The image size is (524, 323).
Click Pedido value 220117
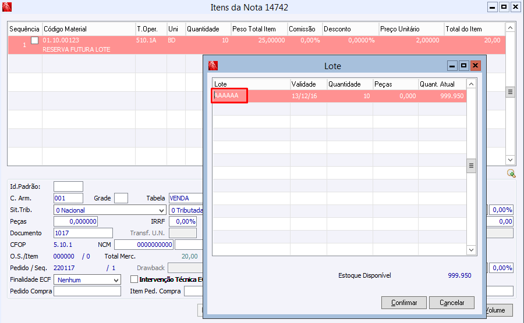(64, 268)
